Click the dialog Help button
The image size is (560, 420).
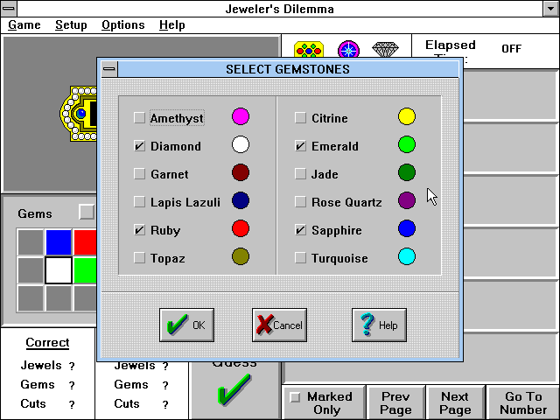coord(379,325)
